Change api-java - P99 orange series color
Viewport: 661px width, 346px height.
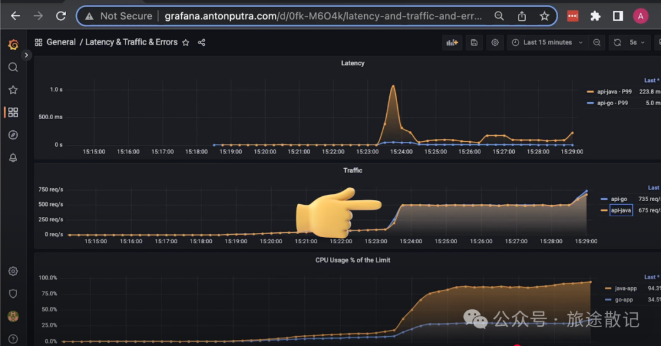[590, 91]
